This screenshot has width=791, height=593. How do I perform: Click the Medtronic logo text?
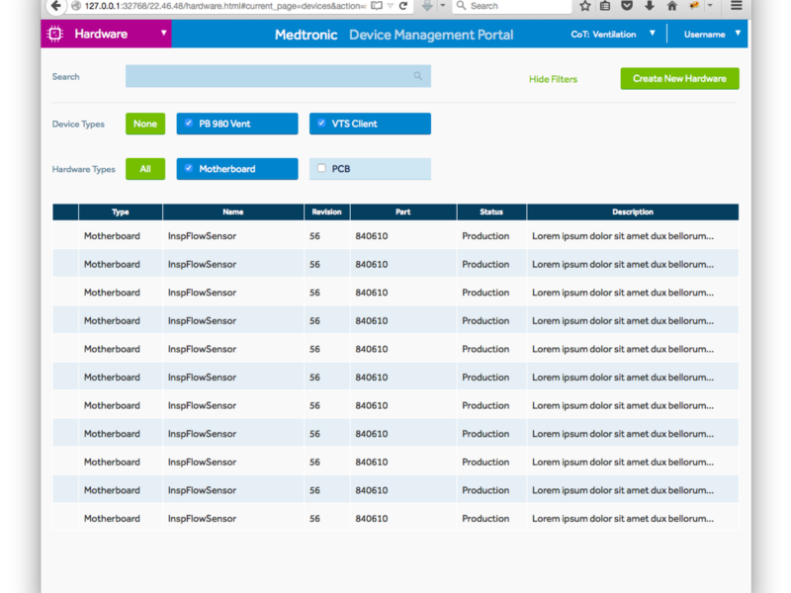[x=306, y=35]
